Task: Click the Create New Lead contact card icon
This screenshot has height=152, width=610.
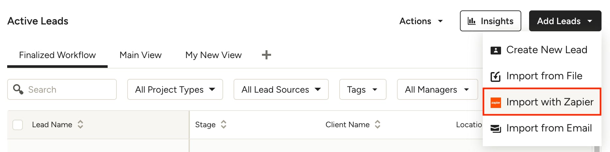Action: tap(496, 50)
